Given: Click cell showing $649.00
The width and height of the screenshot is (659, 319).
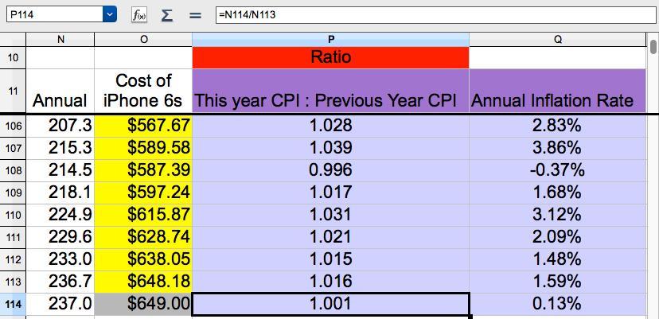Looking at the screenshot, I should [143, 304].
